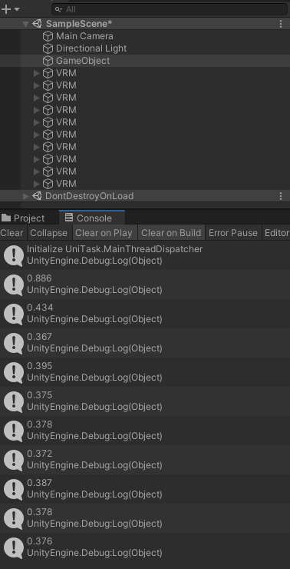Collapse the SampleScene foldout arrow
Image resolution: width=290 pixels, height=569 pixels.
click(x=25, y=25)
